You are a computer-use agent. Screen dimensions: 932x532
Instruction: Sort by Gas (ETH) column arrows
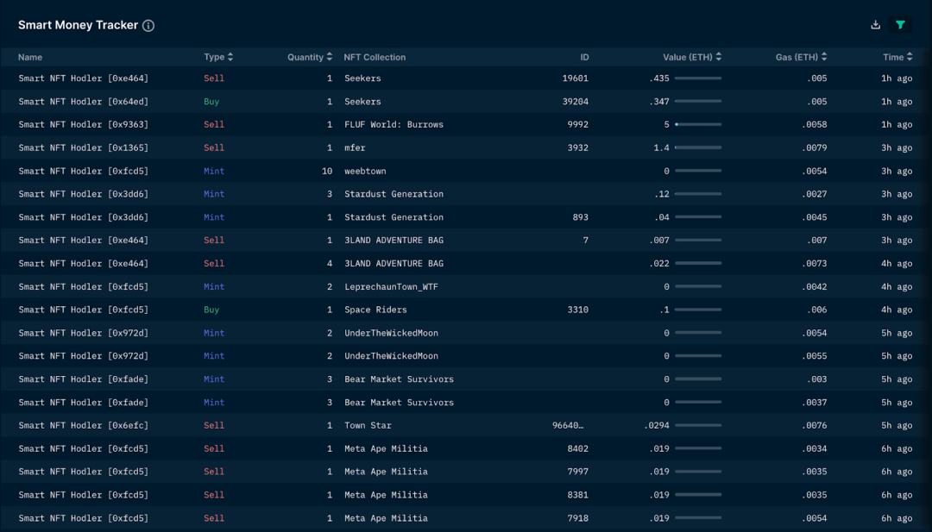coord(824,57)
